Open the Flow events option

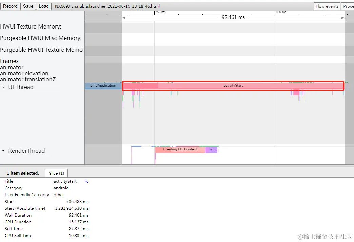pos(327,6)
